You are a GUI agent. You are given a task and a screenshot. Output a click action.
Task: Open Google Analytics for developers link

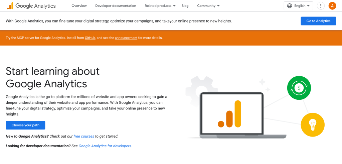click(x=105, y=146)
